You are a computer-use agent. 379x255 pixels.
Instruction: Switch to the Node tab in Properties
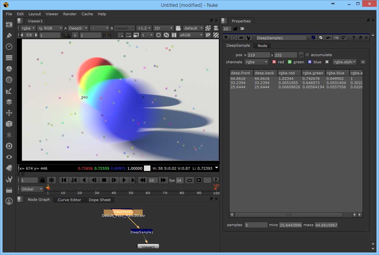pos(262,46)
